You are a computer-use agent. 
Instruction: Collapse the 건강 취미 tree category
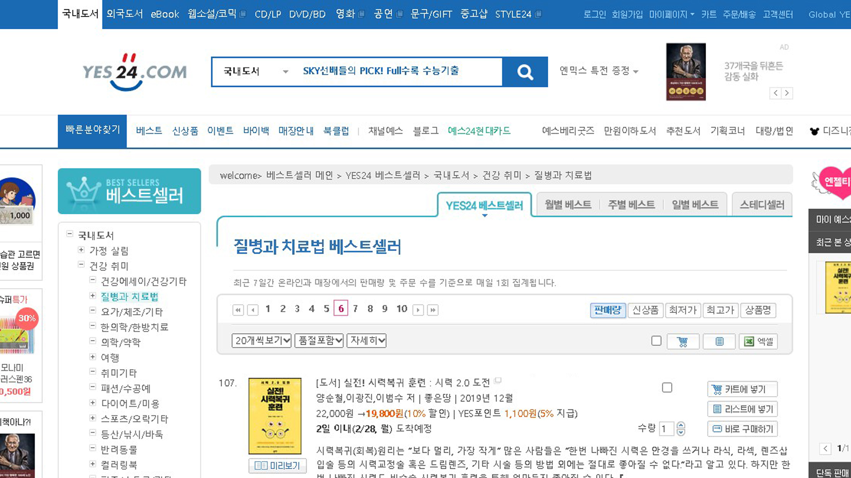point(81,265)
